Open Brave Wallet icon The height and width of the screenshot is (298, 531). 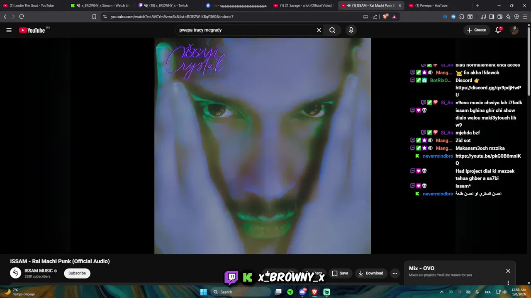click(500, 17)
